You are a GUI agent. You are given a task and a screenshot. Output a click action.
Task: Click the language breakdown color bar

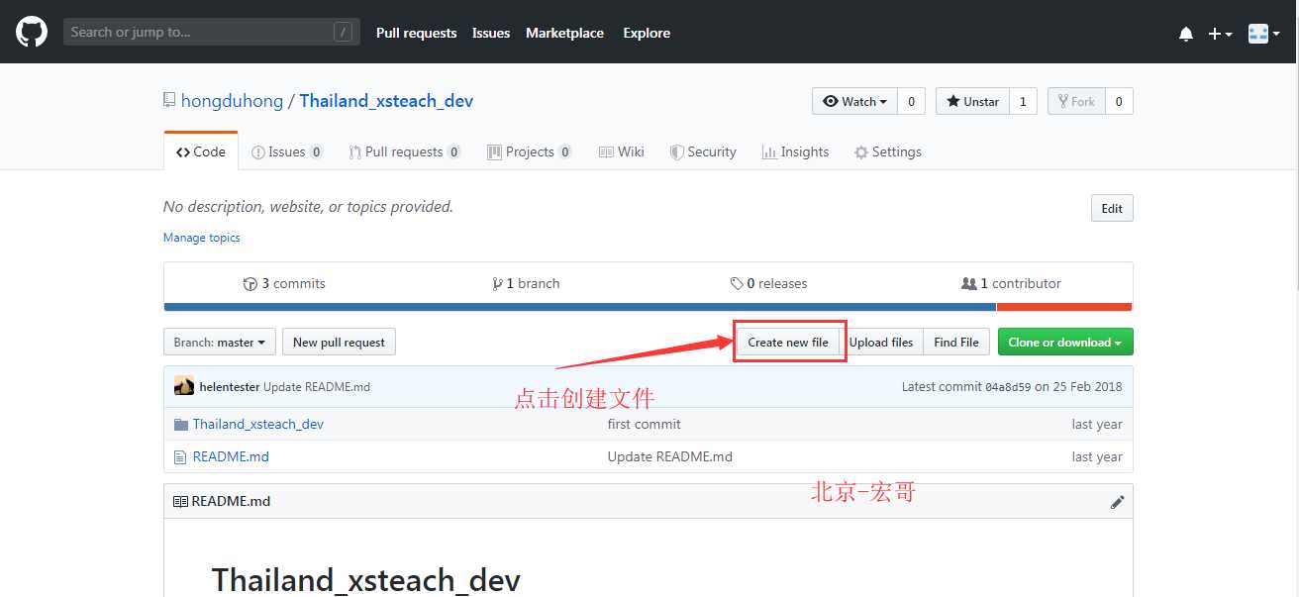point(648,307)
